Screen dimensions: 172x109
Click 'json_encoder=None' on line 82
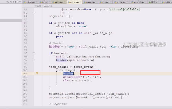click(76, 9)
